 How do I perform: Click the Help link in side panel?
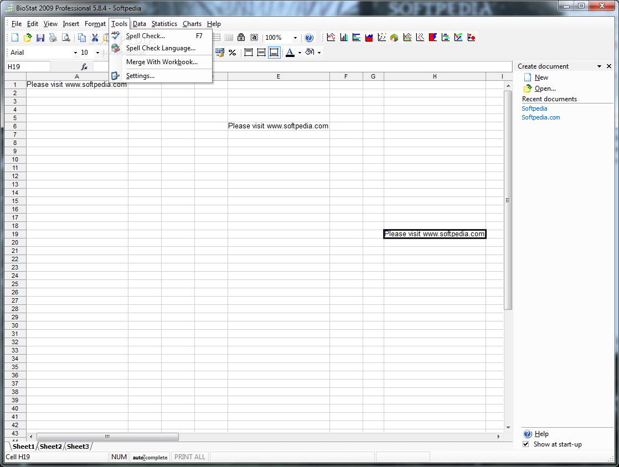541,433
